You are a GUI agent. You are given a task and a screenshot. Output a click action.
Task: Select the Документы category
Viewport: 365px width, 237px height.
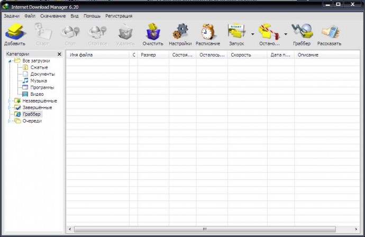coord(43,74)
